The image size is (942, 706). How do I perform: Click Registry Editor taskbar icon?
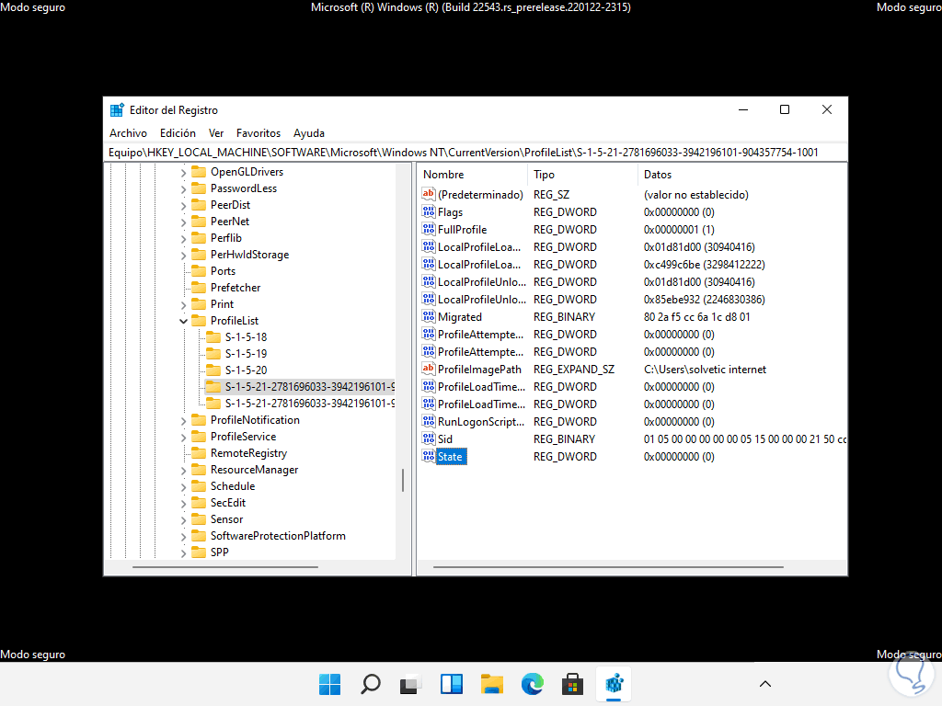click(x=614, y=684)
